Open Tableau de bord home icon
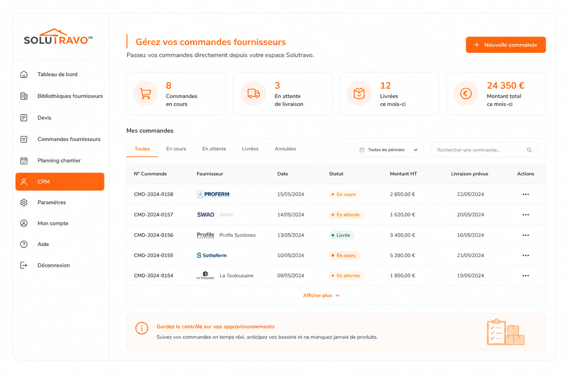Viewport: 569px width, 379px height. pyautogui.click(x=24, y=74)
